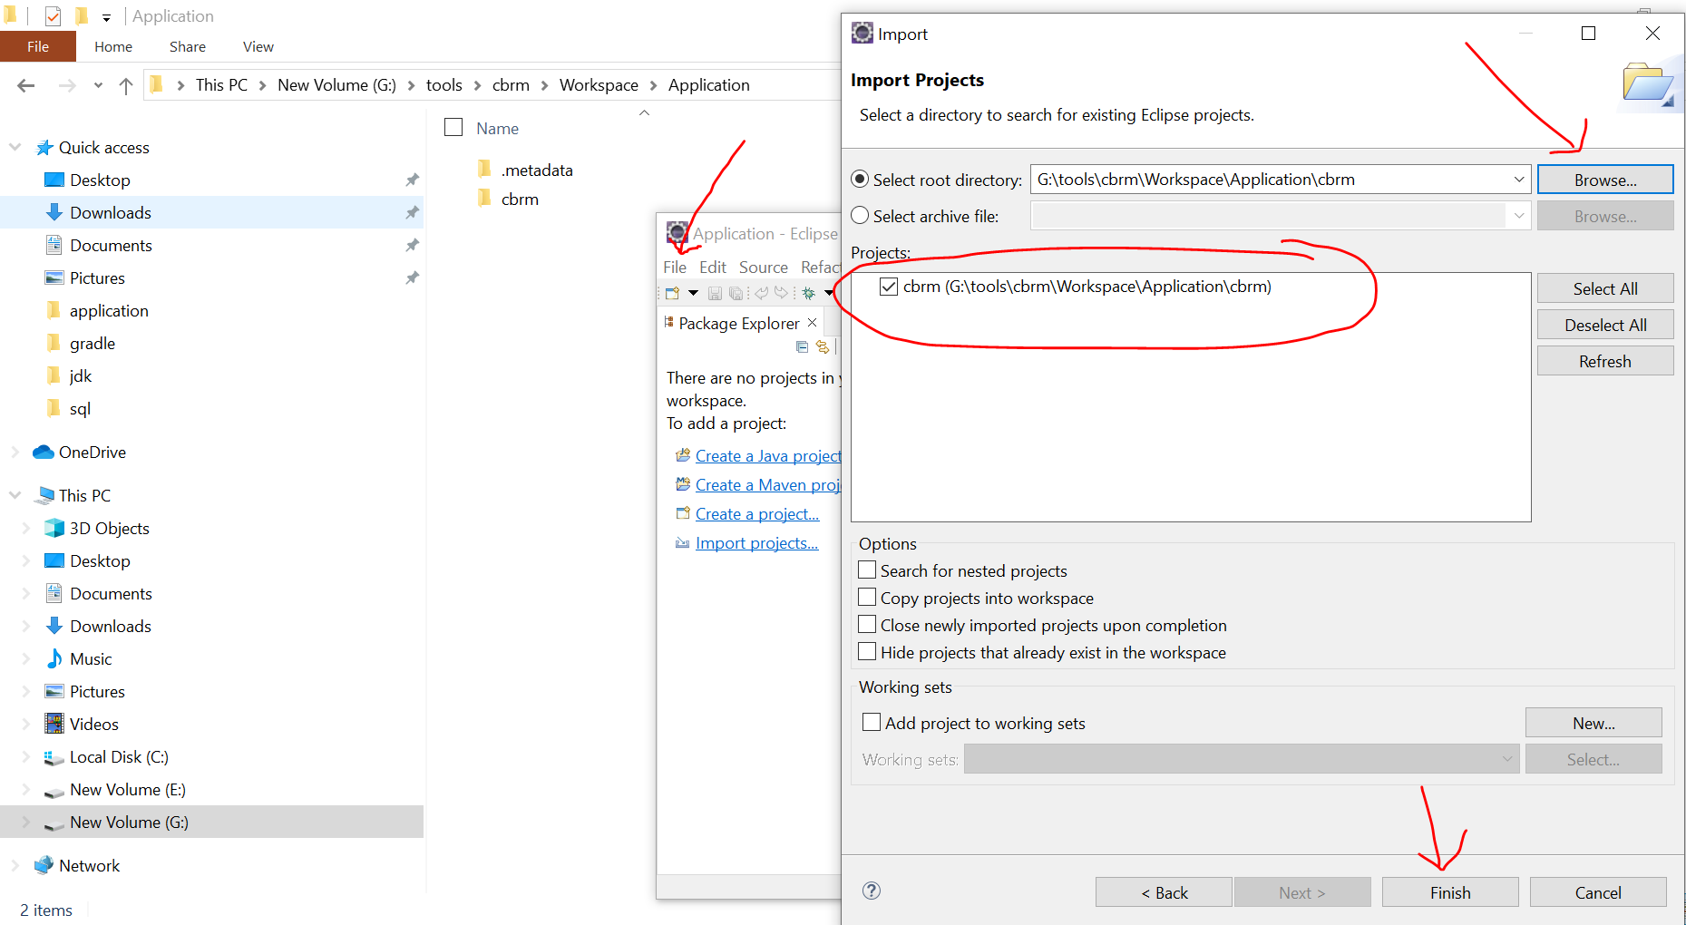Open the Customize Quick Access Toolbar dropdown

click(106, 17)
